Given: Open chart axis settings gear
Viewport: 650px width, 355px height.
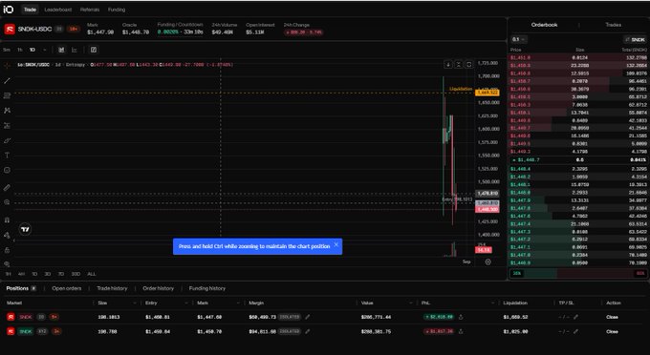Looking at the screenshot, I should (x=487, y=261).
